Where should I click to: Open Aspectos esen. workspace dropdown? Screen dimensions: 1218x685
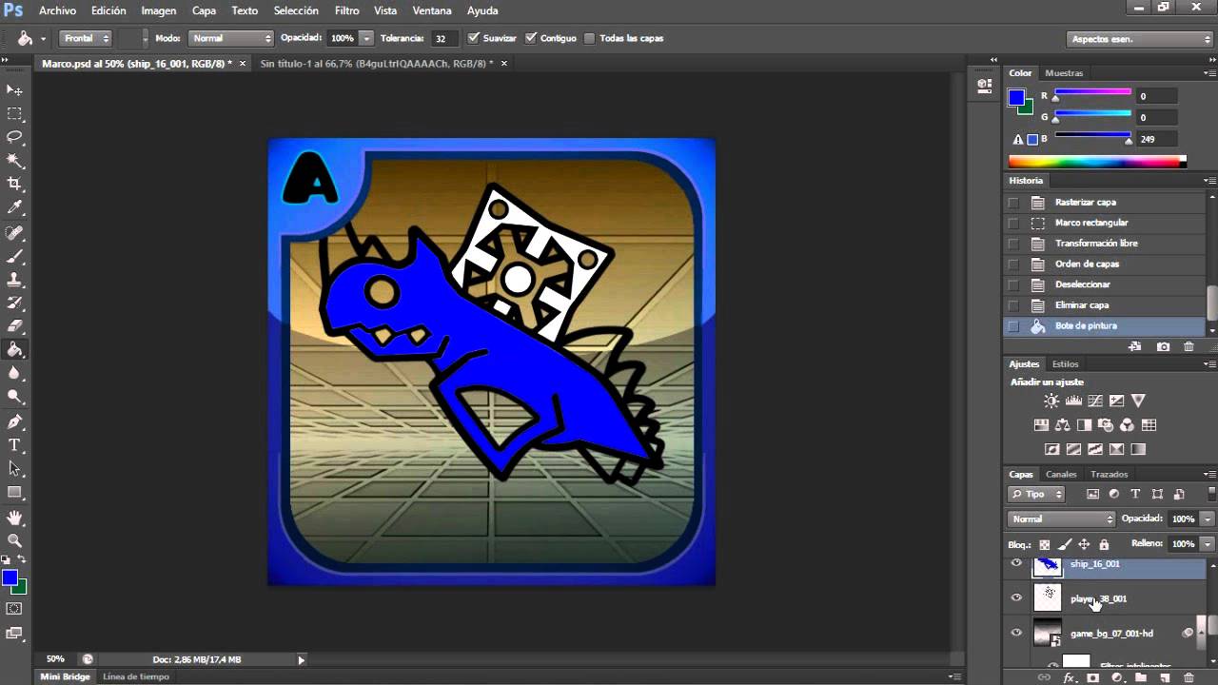pyautogui.click(x=1140, y=39)
